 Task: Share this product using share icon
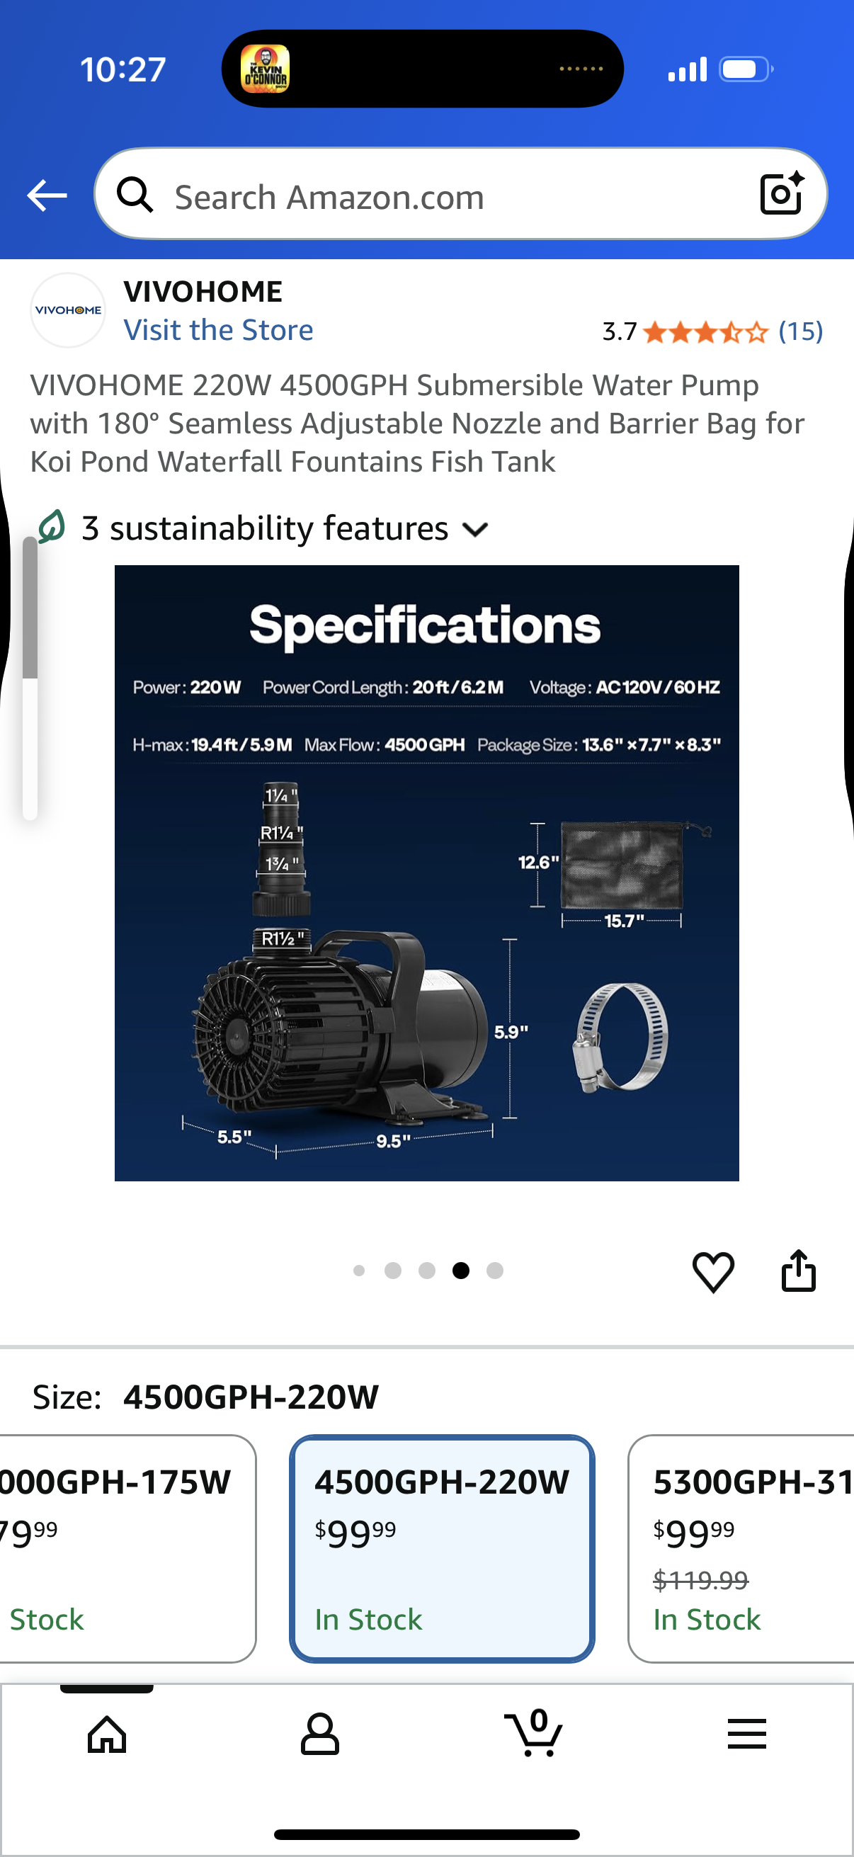click(x=799, y=1269)
